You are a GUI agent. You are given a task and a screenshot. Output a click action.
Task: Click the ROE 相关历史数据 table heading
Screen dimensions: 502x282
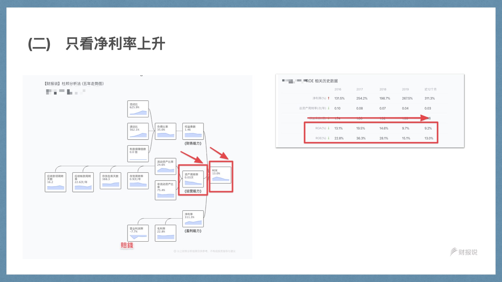pyautogui.click(x=322, y=81)
